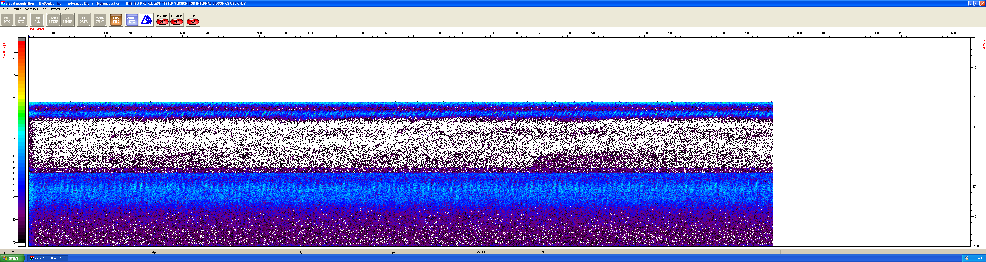This screenshot has width=986, height=262.
Task: Toggle the LOGGING OFF indicator
Action: tap(176, 19)
